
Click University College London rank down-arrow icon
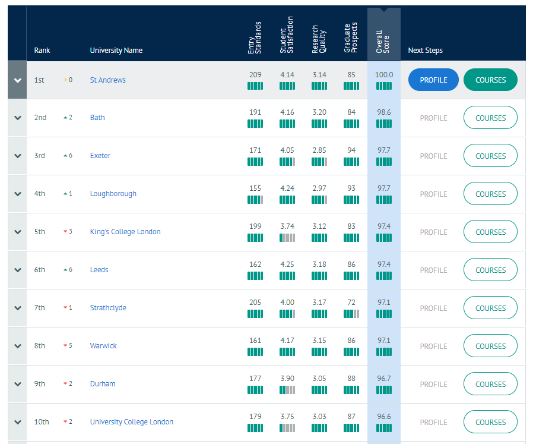[65, 422]
